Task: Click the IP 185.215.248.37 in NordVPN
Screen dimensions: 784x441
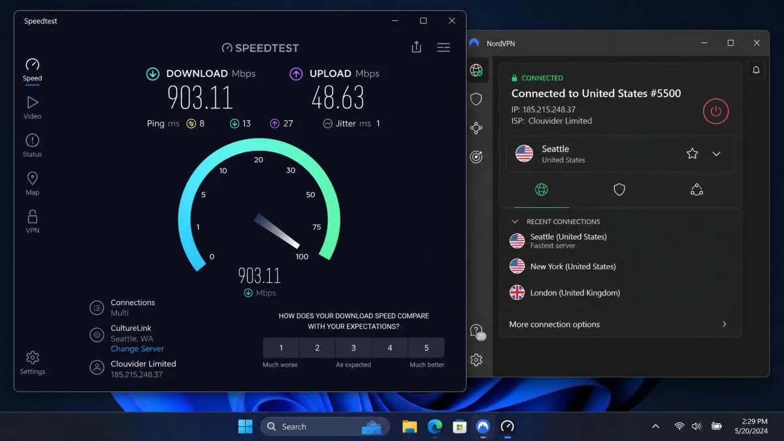Action: 544,110
